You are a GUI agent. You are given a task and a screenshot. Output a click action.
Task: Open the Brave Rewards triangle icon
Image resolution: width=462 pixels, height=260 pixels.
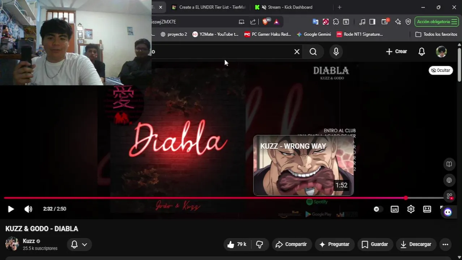[x=277, y=22]
